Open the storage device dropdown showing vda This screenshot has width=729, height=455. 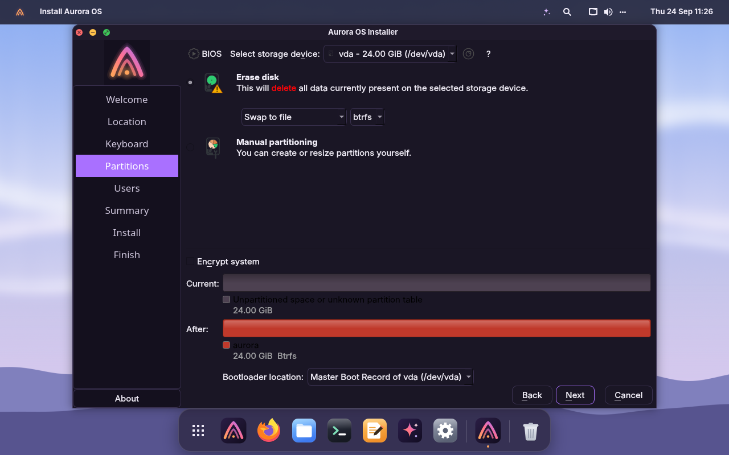coord(390,54)
